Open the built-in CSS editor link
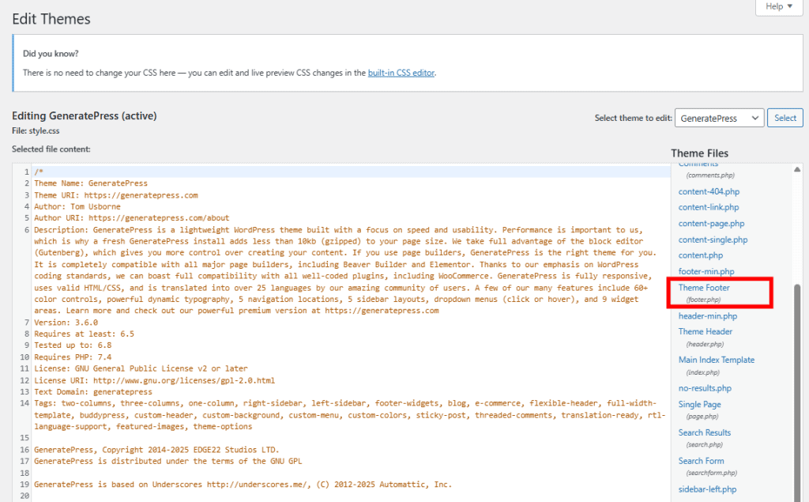 tap(401, 72)
